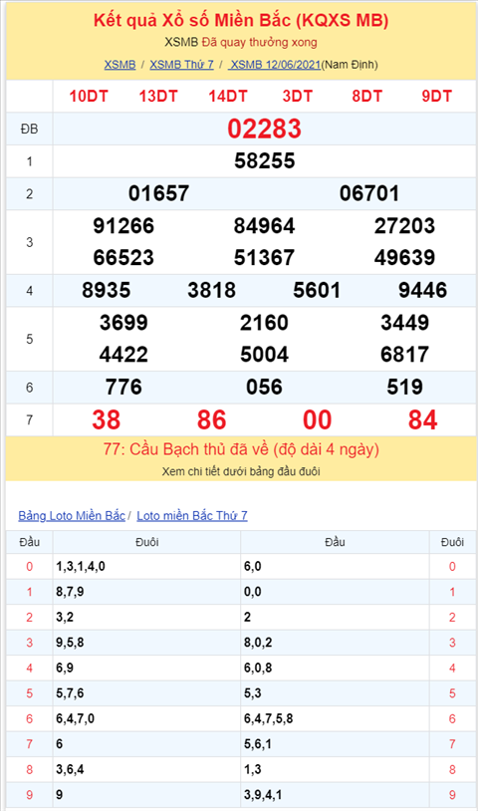The height and width of the screenshot is (811, 478).
Task: Open the XSMB 12/06/2021 link
Action: [276, 65]
